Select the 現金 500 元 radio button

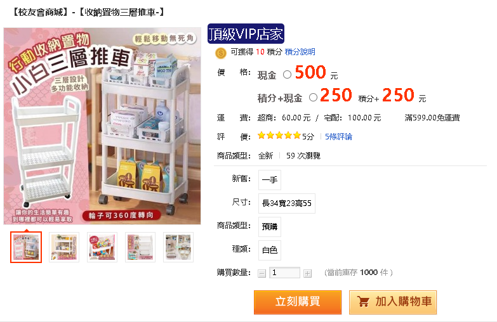[x=287, y=75]
